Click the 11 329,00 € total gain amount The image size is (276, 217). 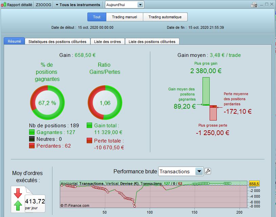(x=108, y=132)
